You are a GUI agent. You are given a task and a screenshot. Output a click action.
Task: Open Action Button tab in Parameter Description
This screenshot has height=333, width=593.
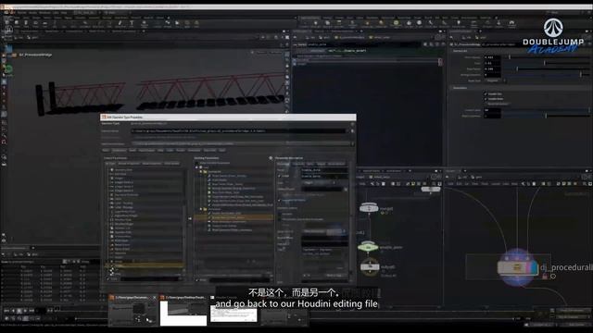tap(336, 164)
